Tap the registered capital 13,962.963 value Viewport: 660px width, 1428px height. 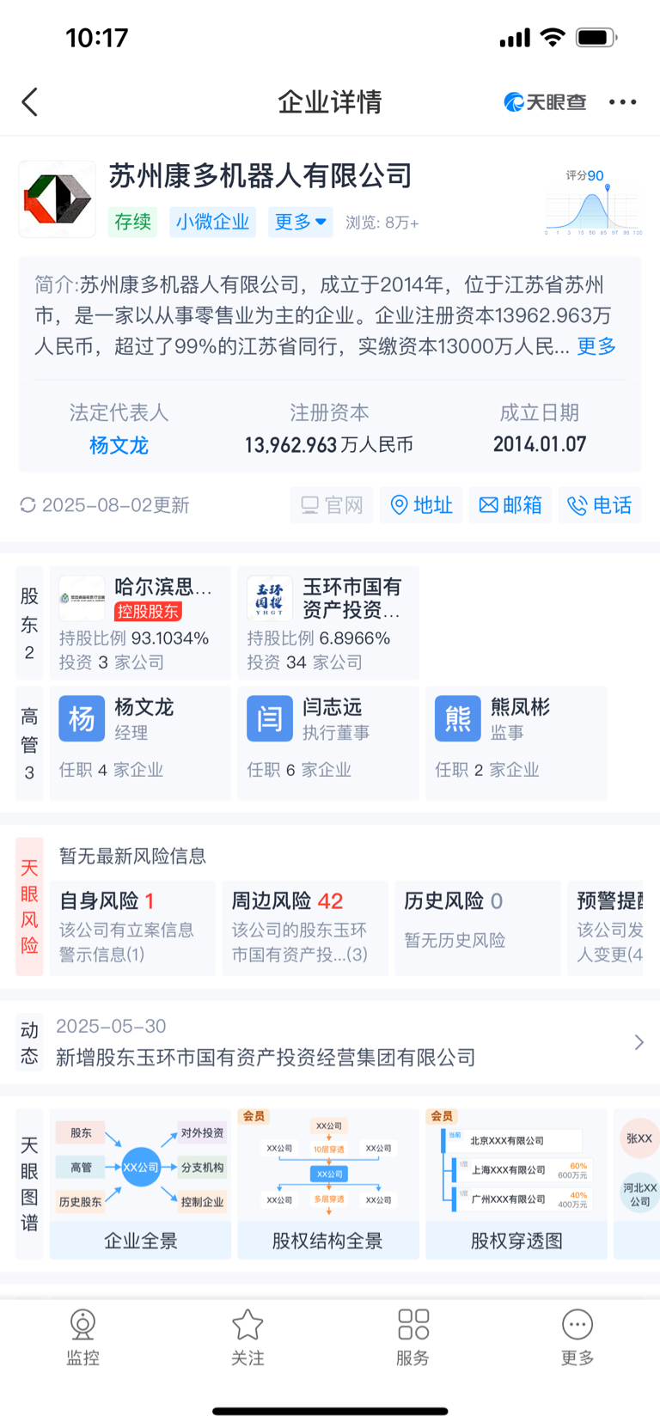pos(328,445)
